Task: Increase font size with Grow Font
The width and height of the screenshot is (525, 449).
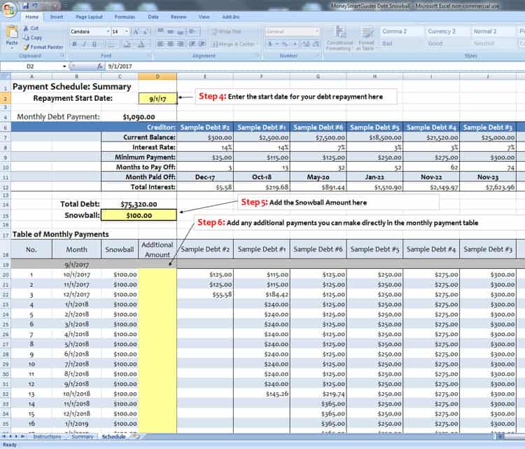Action: click(x=136, y=32)
